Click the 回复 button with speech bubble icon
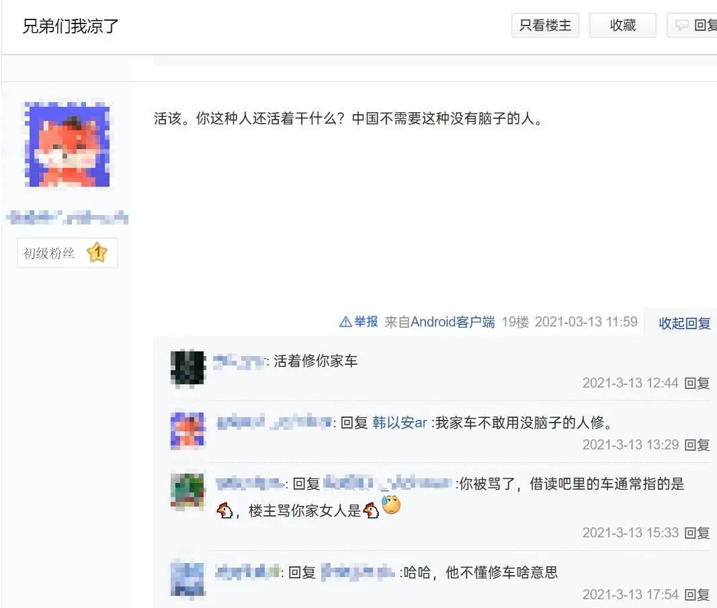Image resolution: width=717 pixels, height=608 pixels. [x=692, y=25]
